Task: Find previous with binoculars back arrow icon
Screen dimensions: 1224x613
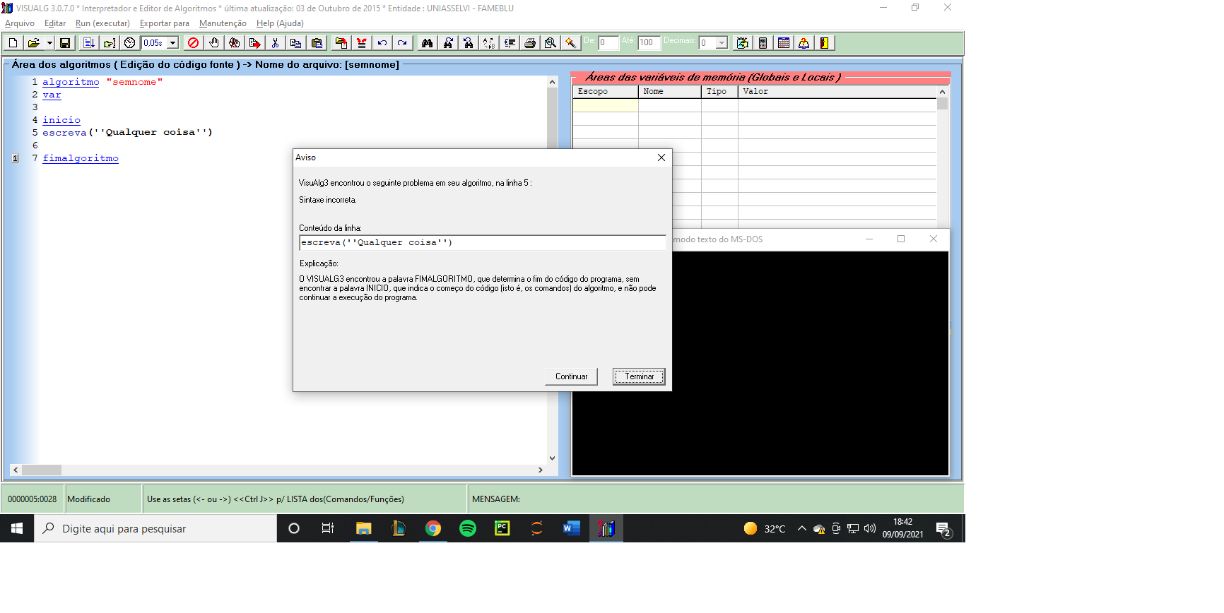Action: [x=468, y=43]
